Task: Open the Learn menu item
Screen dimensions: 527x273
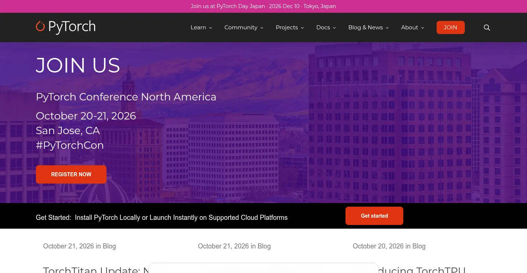Action: click(x=198, y=27)
